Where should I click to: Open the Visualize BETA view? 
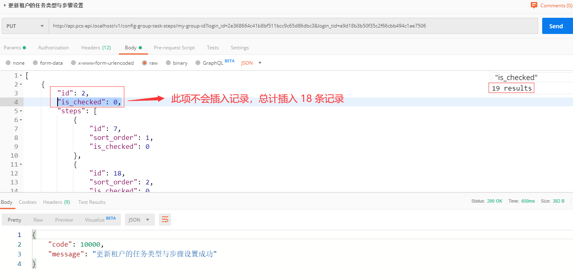pos(100,220)
